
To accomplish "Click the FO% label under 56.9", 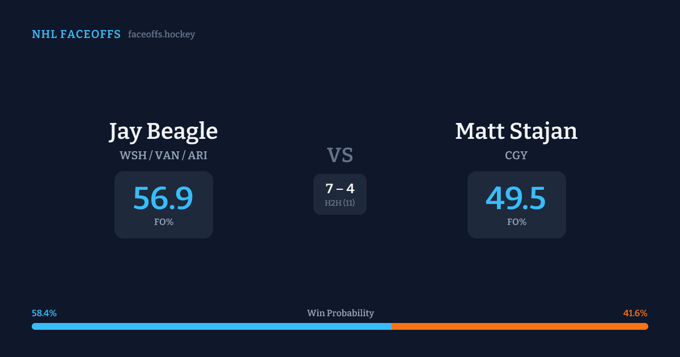I will pyautogui.click(x=163, y=222).
